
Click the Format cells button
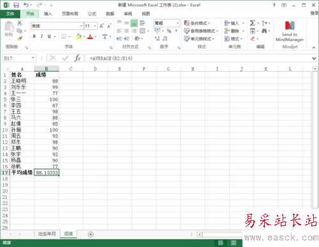[234, 38]
